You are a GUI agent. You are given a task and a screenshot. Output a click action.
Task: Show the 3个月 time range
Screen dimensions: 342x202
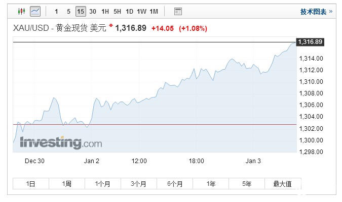[x=139, y=184]
